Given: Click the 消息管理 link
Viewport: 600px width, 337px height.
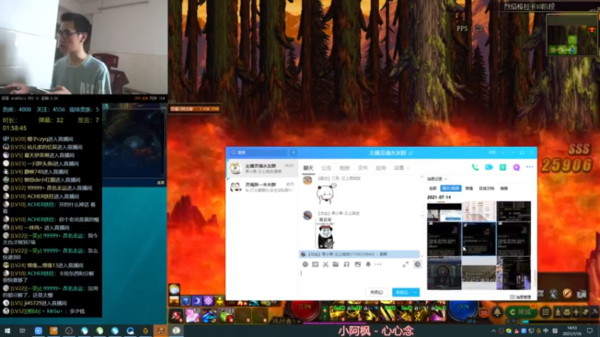Looking at the screenshot, I should [x=520, y=297].
